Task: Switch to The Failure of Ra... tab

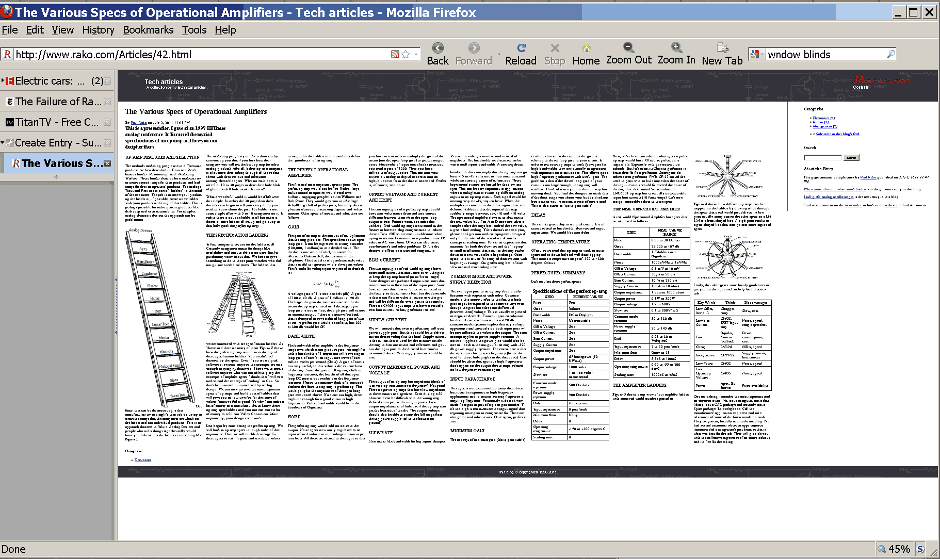Action: click(x=57, y=102)
